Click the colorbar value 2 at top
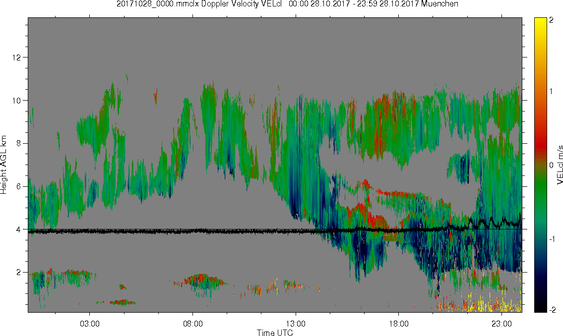 tap(552, 20)
